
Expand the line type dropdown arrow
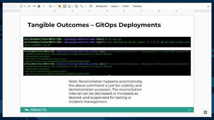tap(86, 6)
